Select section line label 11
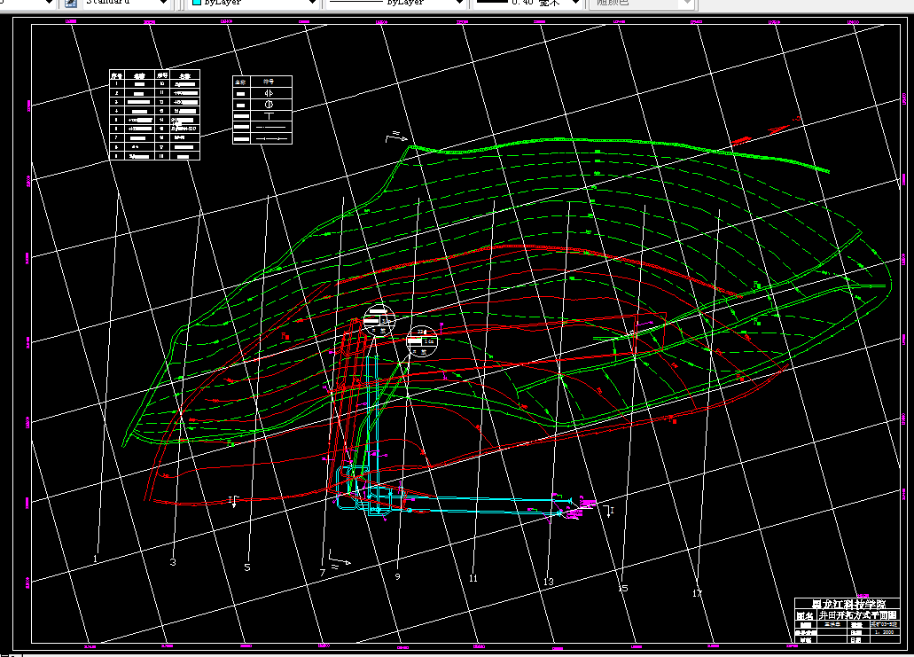Image resolution: width=914 pixels, height=657 pixels. (x=473, y=578)
